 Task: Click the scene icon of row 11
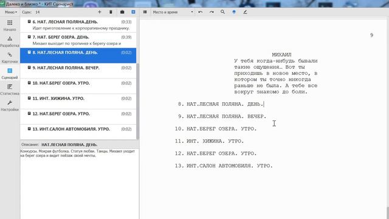point(29,99)
